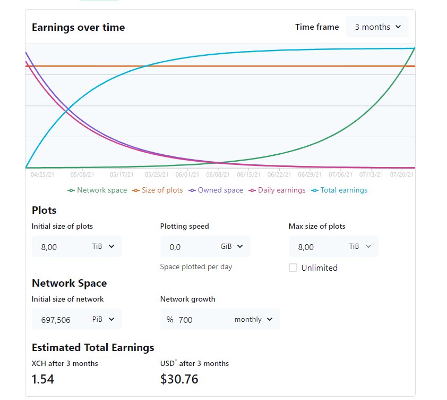Click the 06/08/21 date on chart axis
Image resolution: width=447 pixels, height=400 pixels.
[x=218, y=174]
